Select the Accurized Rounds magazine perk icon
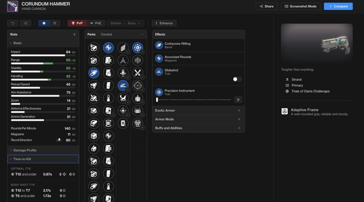Image resolution: width=364 pixels, height=202 pixels. coord(108,47)
